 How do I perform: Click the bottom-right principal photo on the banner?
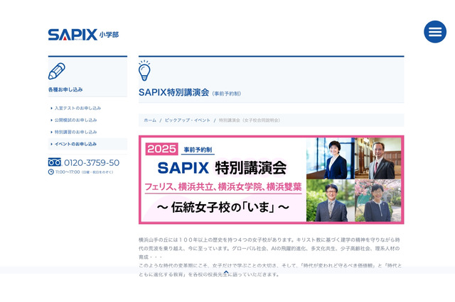tap(378, 201)
